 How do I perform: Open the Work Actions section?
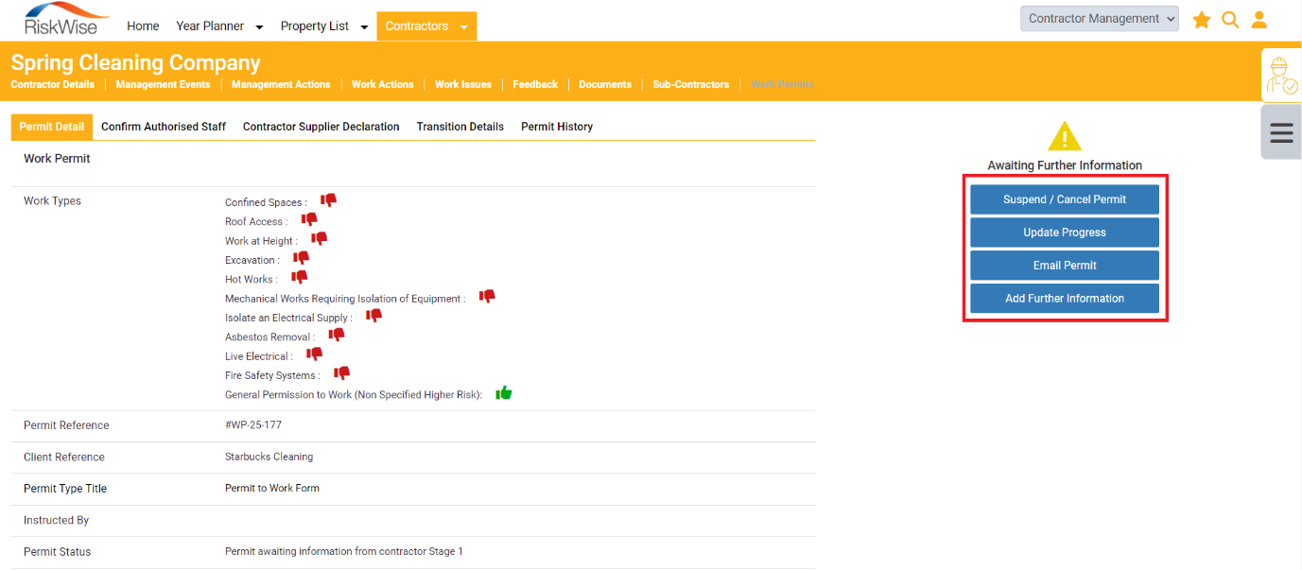click(x=383, y=84)
